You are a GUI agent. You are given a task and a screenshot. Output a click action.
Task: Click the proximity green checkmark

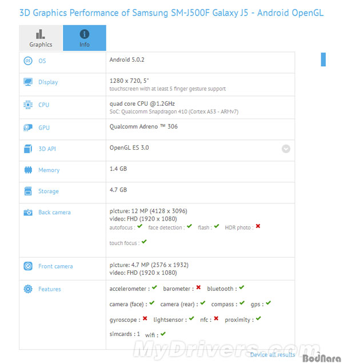(258, 318)
